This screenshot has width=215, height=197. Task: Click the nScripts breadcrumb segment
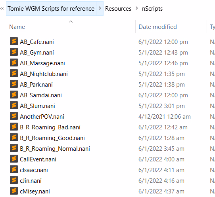(152, 9)
